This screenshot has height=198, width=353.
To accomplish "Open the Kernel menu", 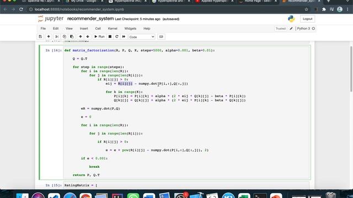I will coord(113,29).
